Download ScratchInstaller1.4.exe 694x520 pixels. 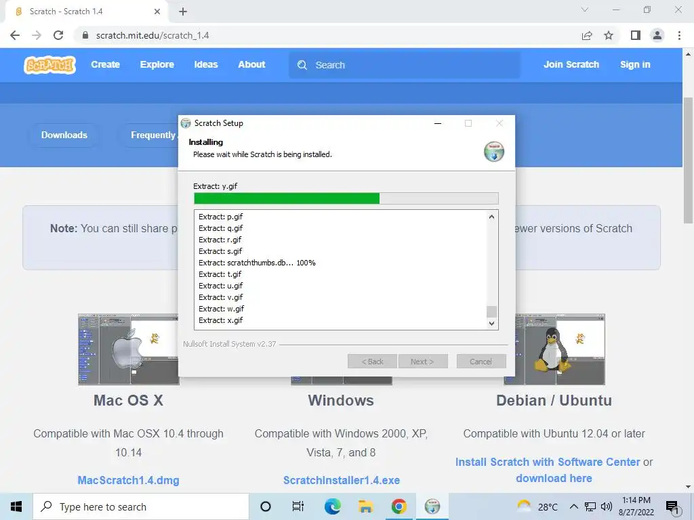(342, 480)
